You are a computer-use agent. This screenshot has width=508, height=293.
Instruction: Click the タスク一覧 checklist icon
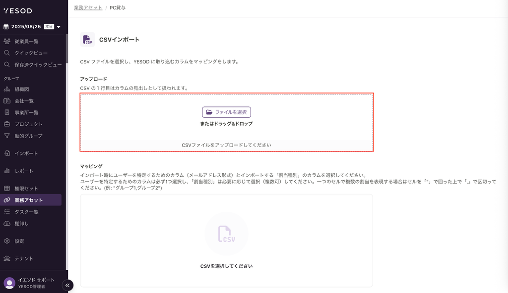point(7,211)
